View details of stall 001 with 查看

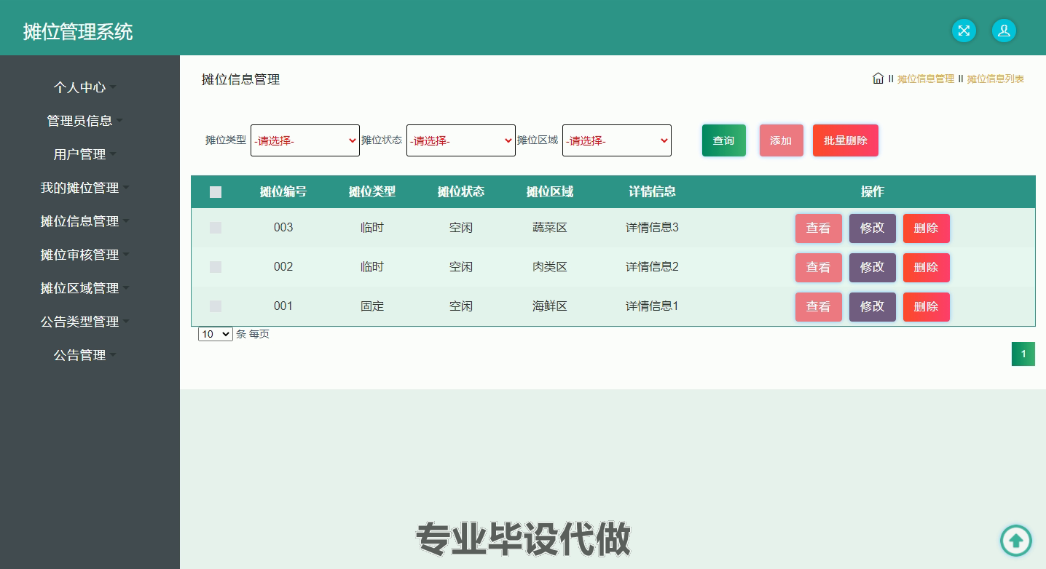tap(819, 306)
